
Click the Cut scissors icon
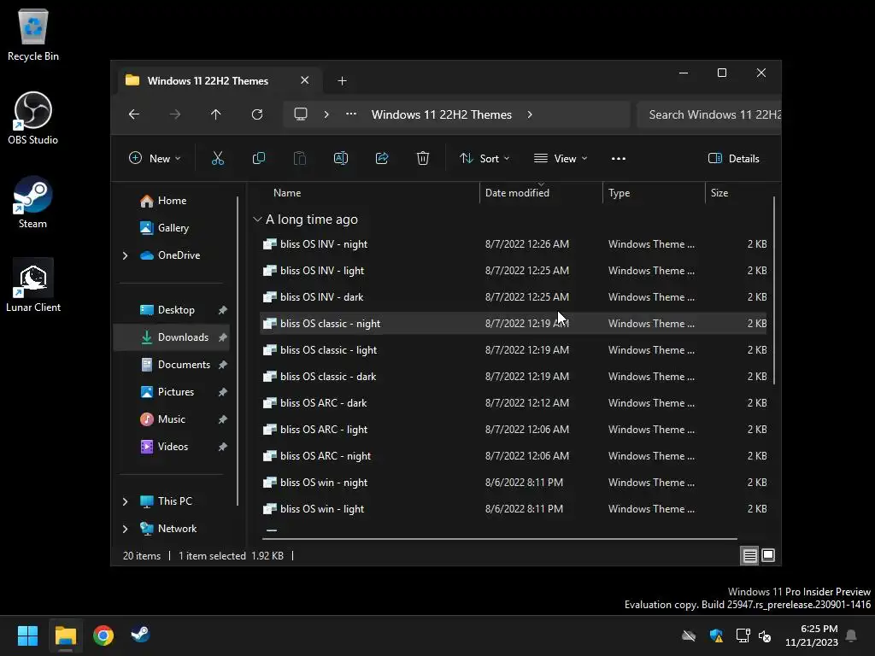point(218,158)
